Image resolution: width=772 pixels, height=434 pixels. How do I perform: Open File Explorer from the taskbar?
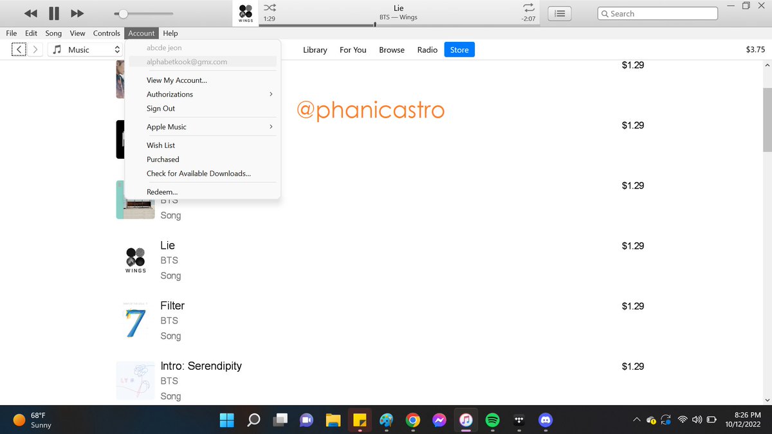point(333,420)
